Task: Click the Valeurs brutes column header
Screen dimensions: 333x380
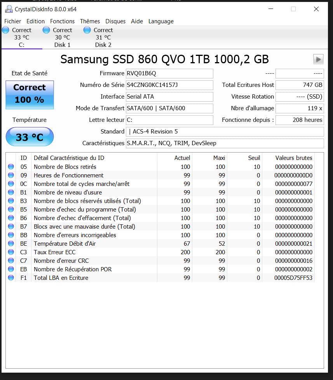Action: (x=288, y=158)
